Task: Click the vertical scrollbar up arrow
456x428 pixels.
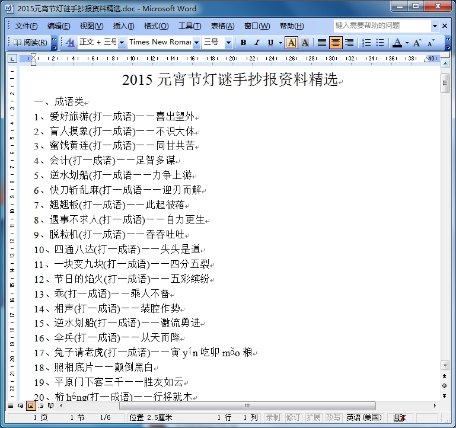Action: tap(445, 63)
